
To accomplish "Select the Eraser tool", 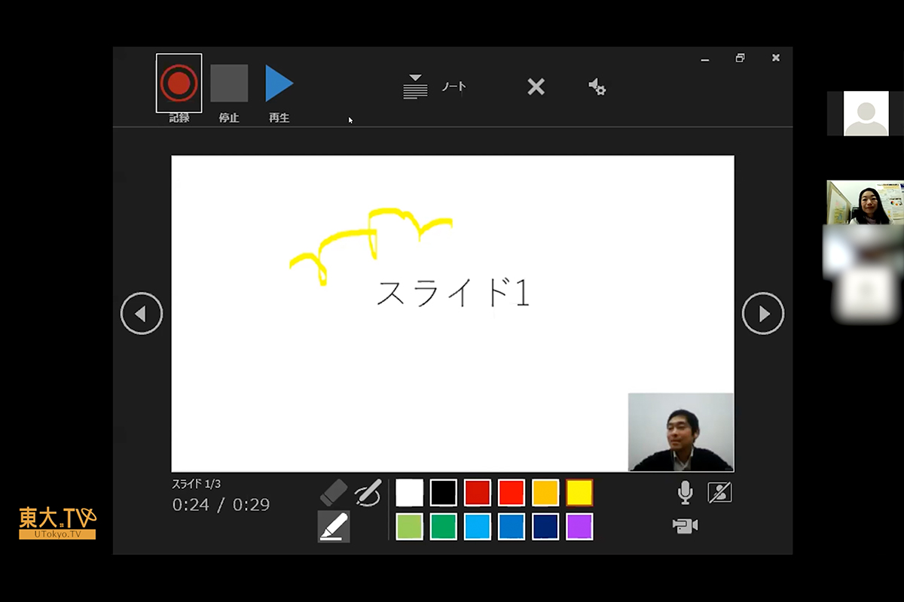I will [x=334, y=493].
